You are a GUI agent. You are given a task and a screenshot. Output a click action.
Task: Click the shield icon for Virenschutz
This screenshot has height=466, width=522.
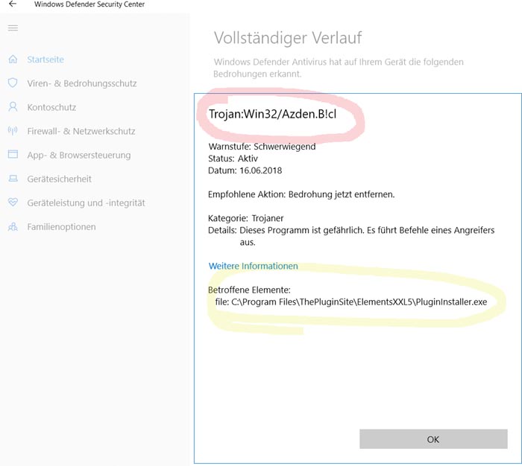pos(13,83)
